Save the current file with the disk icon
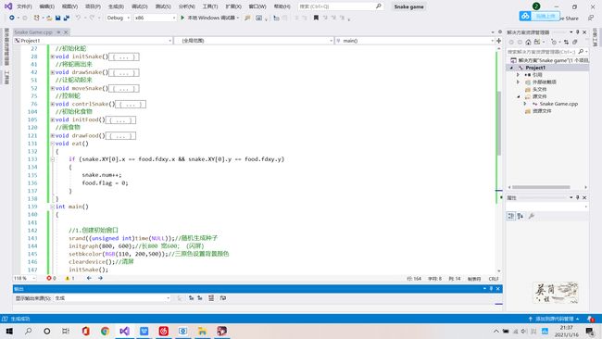The image size is (602, 339). click(x=58, y=18)
